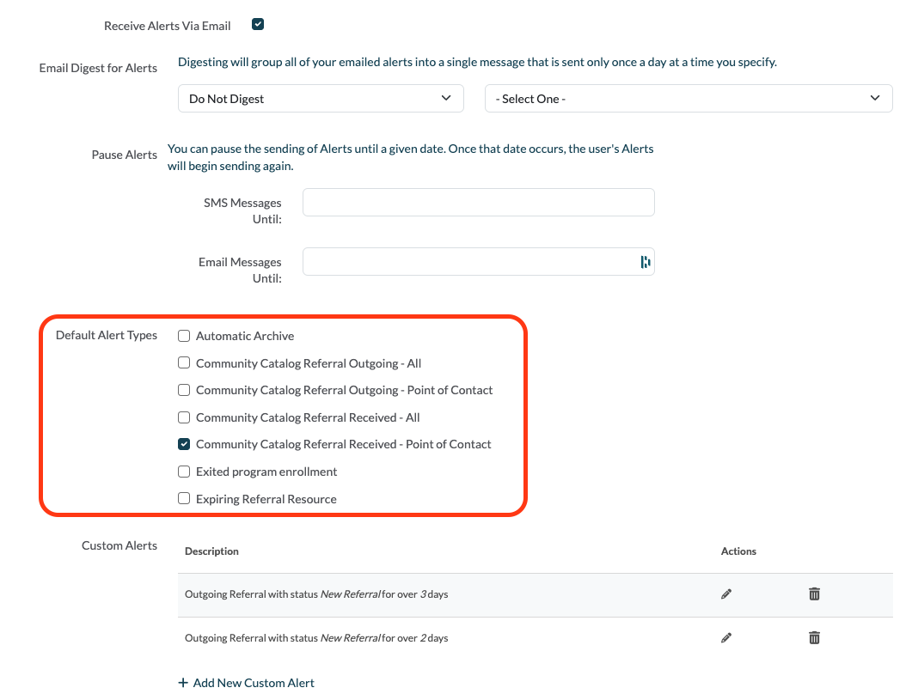Edit the 2 days custom alert
The image size is (912, 700).
click(x=726, y=637)
